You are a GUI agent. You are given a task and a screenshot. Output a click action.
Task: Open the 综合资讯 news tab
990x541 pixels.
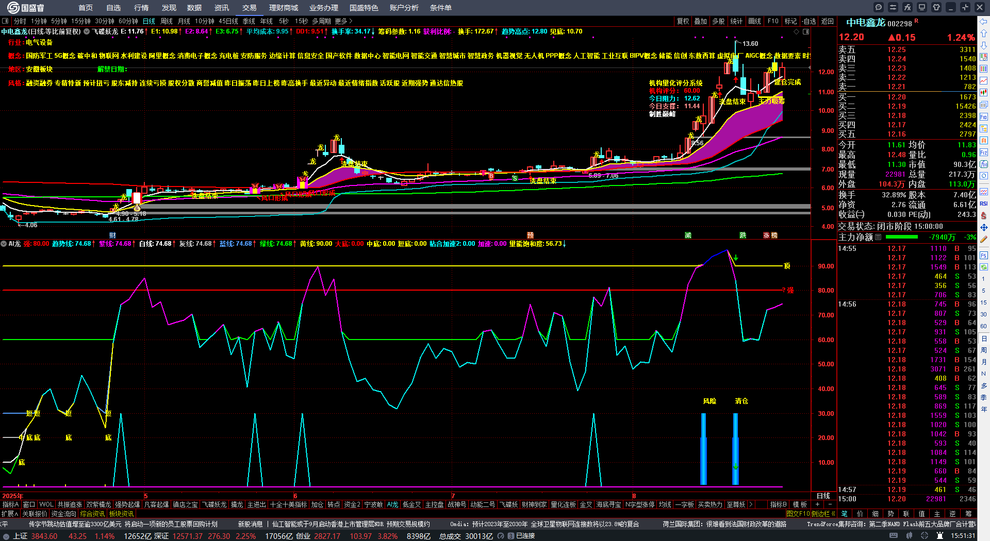(92, 514)
